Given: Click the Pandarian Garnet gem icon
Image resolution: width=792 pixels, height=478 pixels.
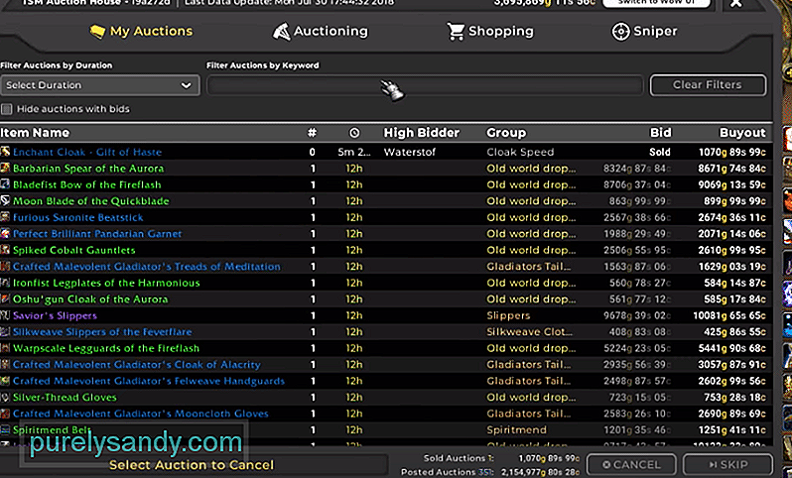Looking at the screenshot, I should click(x=5, y=234).
